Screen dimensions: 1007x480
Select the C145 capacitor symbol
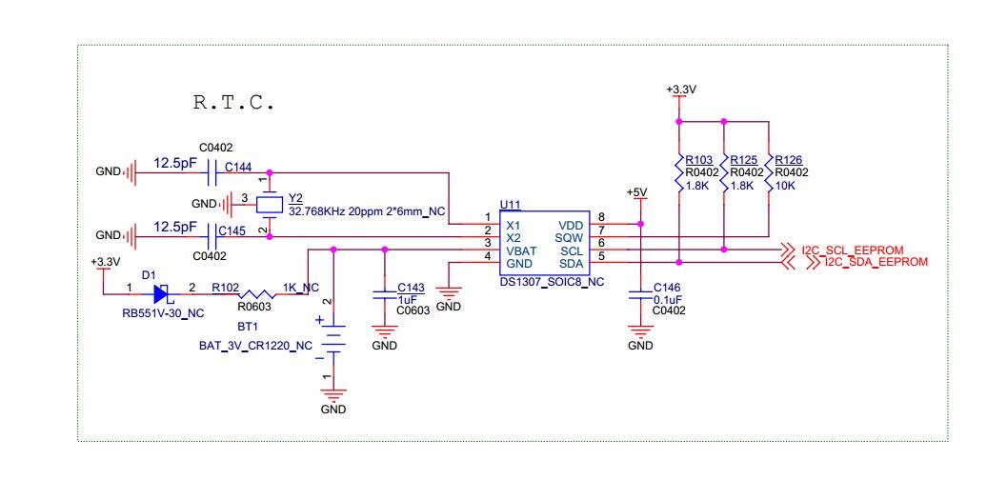click(x=211, y=237)
